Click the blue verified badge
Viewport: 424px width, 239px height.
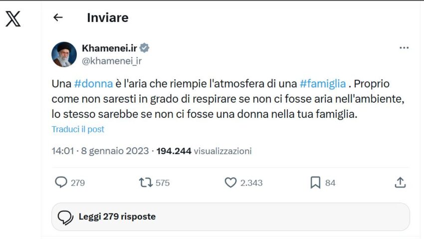click(145, 48)
